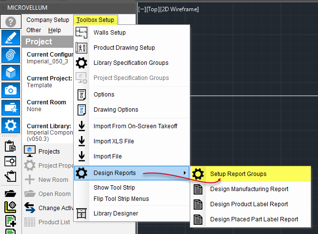
Task: Click the Design Placed Part Label document icon
Action: click(x=198, y=219)
